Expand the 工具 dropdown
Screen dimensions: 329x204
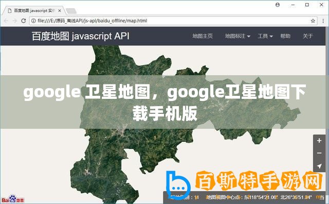coord(265,36)
